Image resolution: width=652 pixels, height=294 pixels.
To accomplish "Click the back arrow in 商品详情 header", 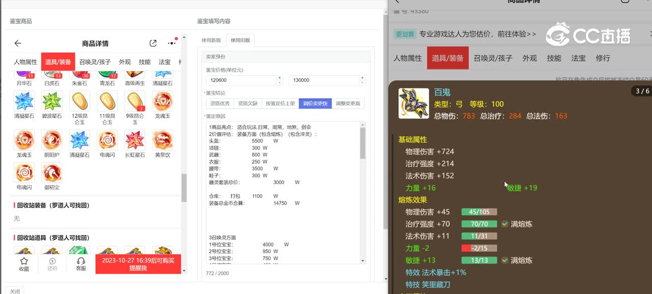I will click(18, 43).
